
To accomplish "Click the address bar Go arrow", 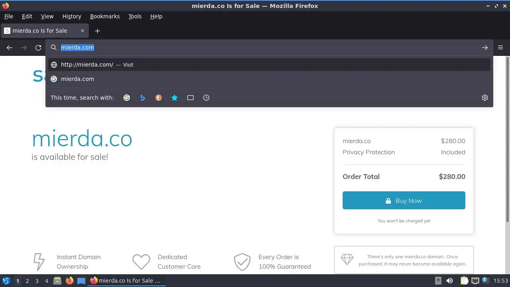I will (x=485, y=47).
